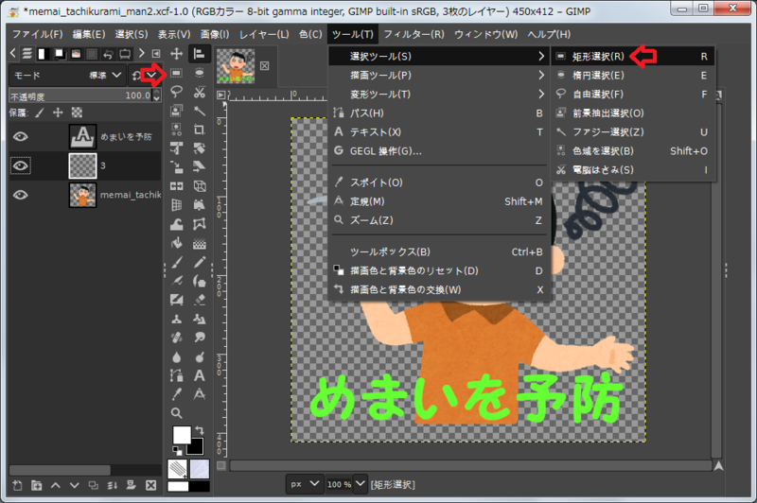Expand 描画ツール(P) submenu
This screenshot has width=757, height=503.
point(438,76)
